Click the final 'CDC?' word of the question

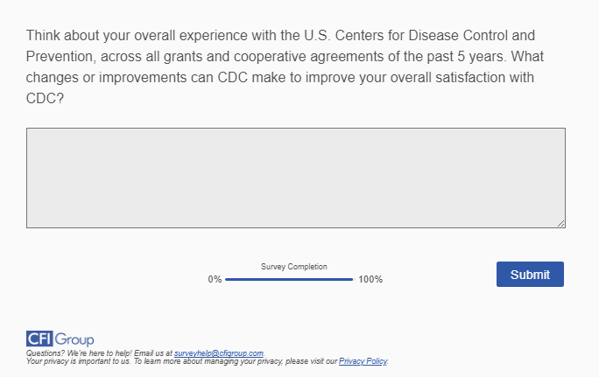point(44,99)
